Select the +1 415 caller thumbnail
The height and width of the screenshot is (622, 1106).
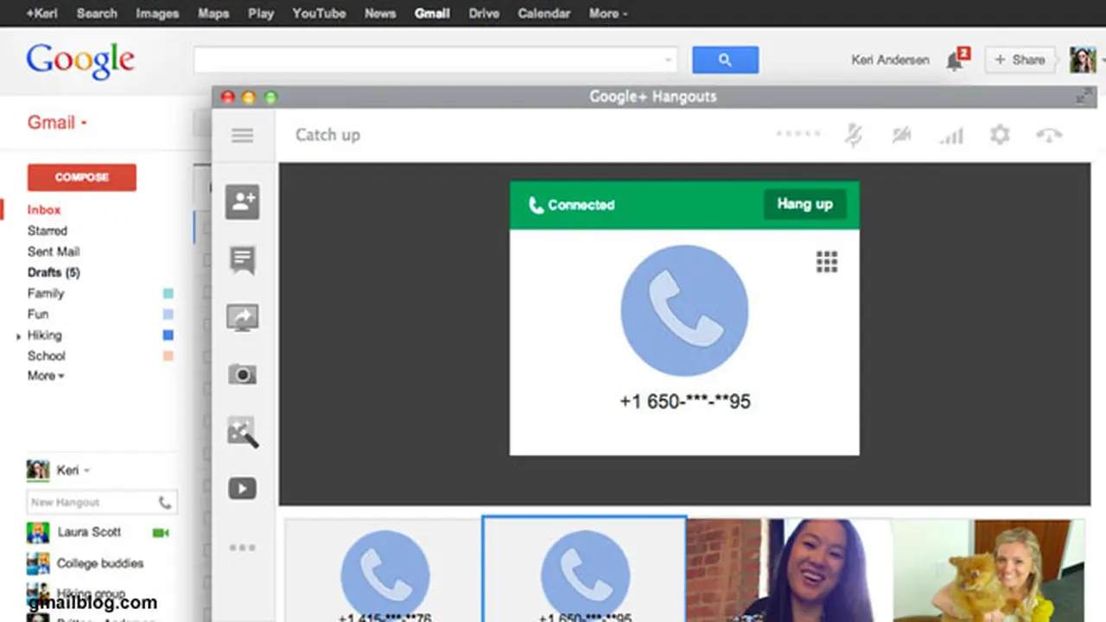385,570
